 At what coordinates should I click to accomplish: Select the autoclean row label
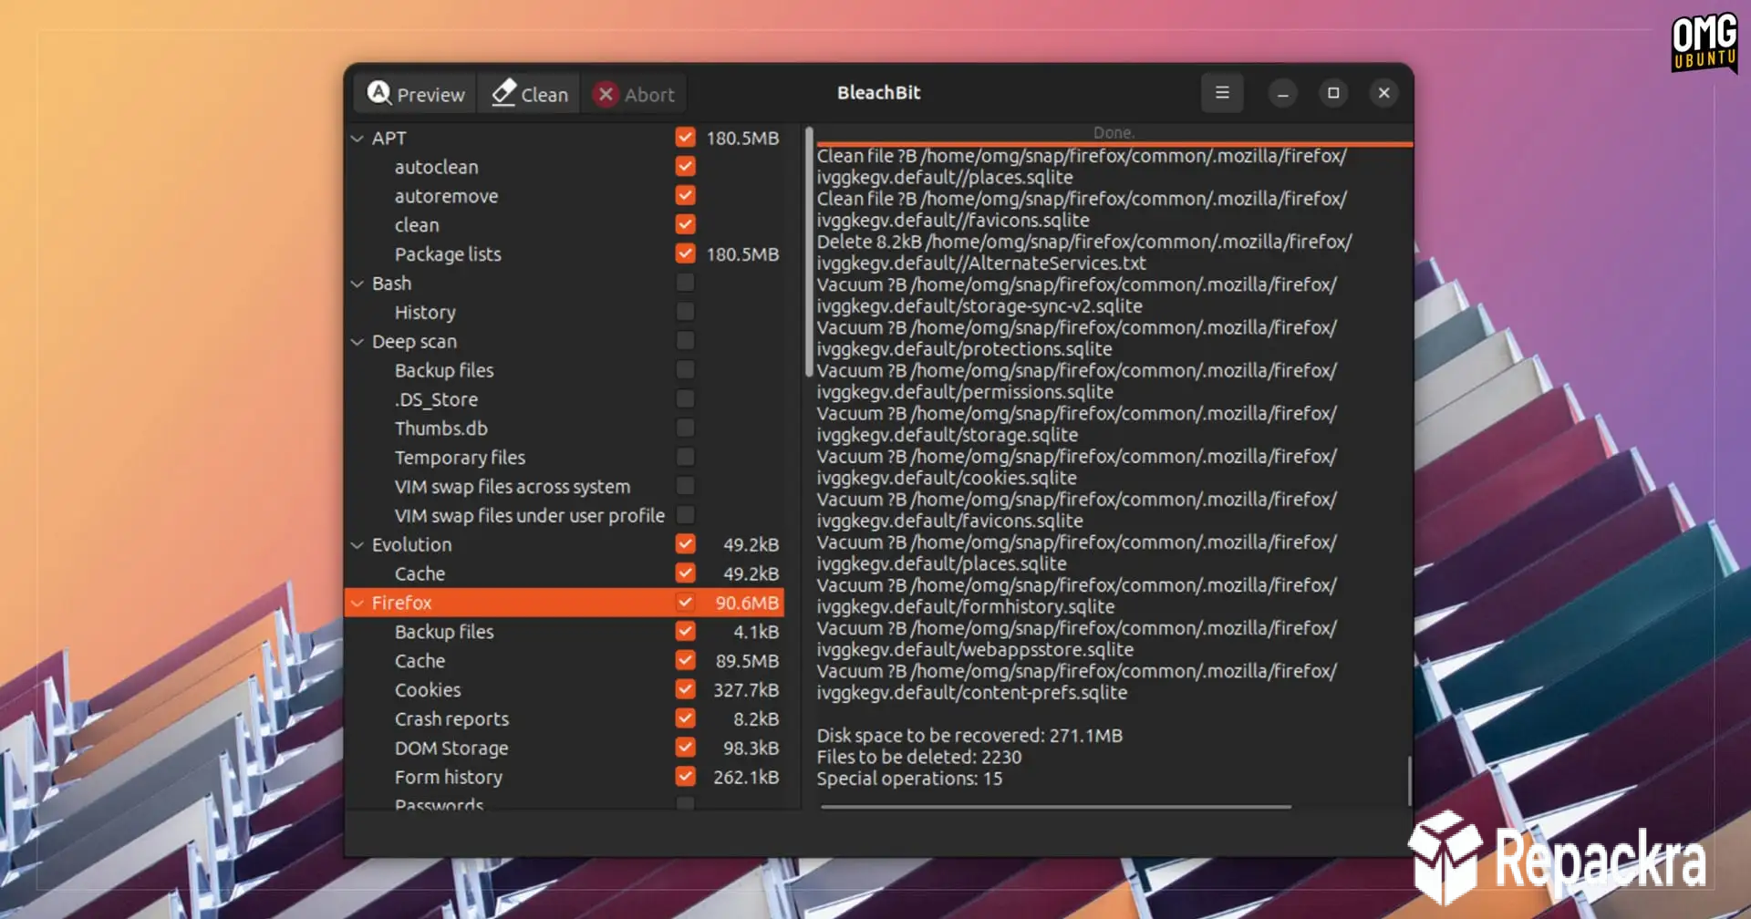(x=436, y=167)
